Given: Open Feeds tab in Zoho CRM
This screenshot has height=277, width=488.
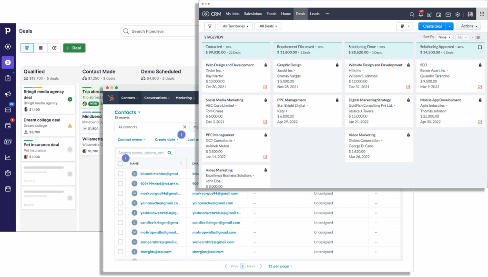Looking at the screenshot, I should [271, 14].
